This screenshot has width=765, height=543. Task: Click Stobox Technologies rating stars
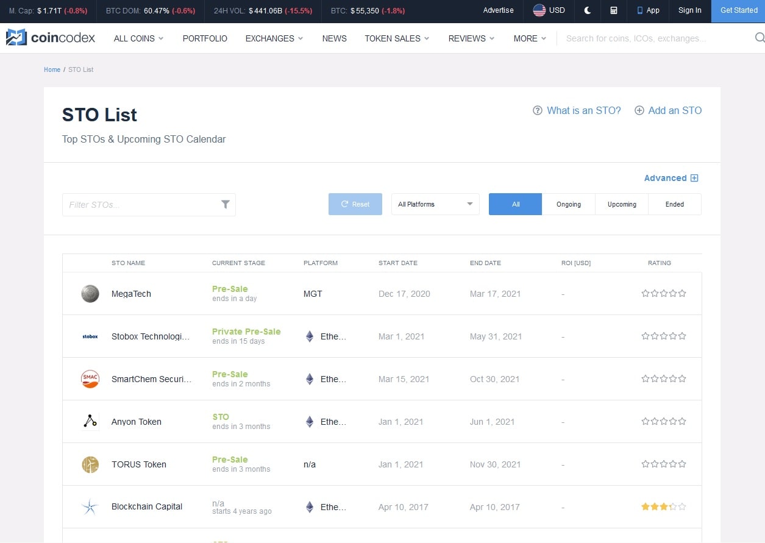pyautogui.click(x=664, y=336)
